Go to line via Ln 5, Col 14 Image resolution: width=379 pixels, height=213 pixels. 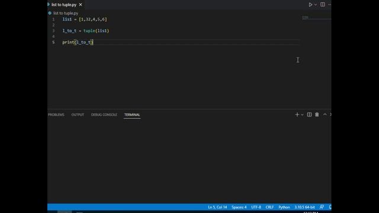tap(217, 207)
